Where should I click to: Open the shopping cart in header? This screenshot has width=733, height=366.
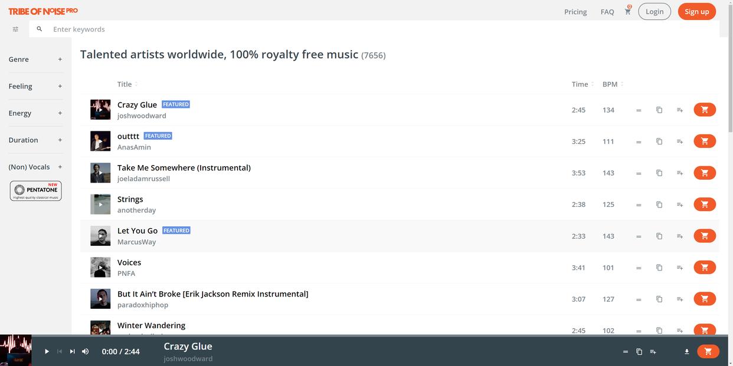click(x=627, y=12)
